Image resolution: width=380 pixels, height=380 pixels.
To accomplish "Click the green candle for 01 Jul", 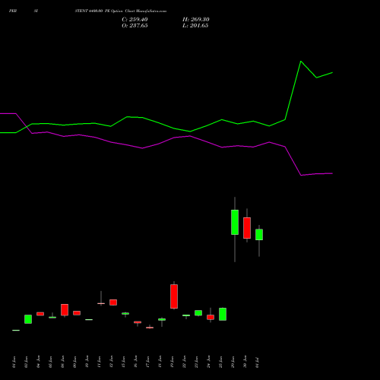I will tap(259, 235).
